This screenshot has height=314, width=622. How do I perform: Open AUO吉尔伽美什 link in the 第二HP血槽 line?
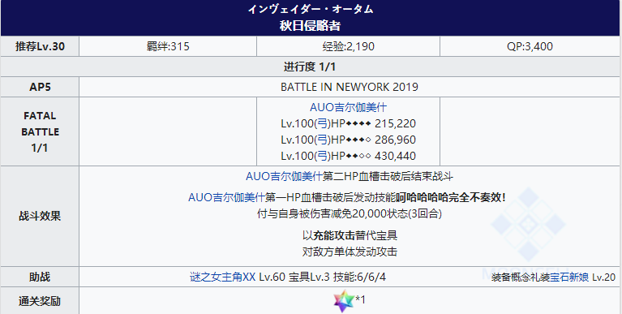point(284,176)
